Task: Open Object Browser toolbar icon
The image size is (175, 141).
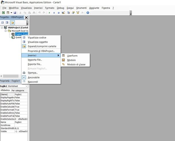Action: (x=78, y=13)
